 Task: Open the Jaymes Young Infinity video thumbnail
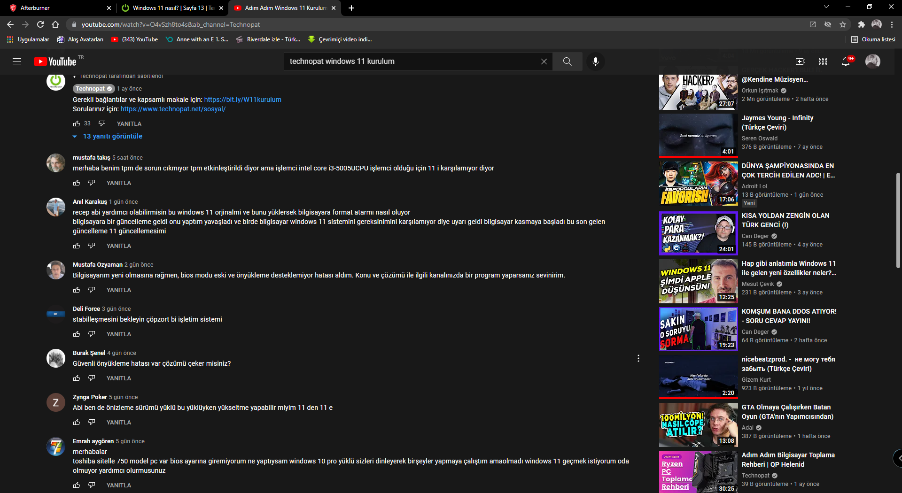click(699, 135)
